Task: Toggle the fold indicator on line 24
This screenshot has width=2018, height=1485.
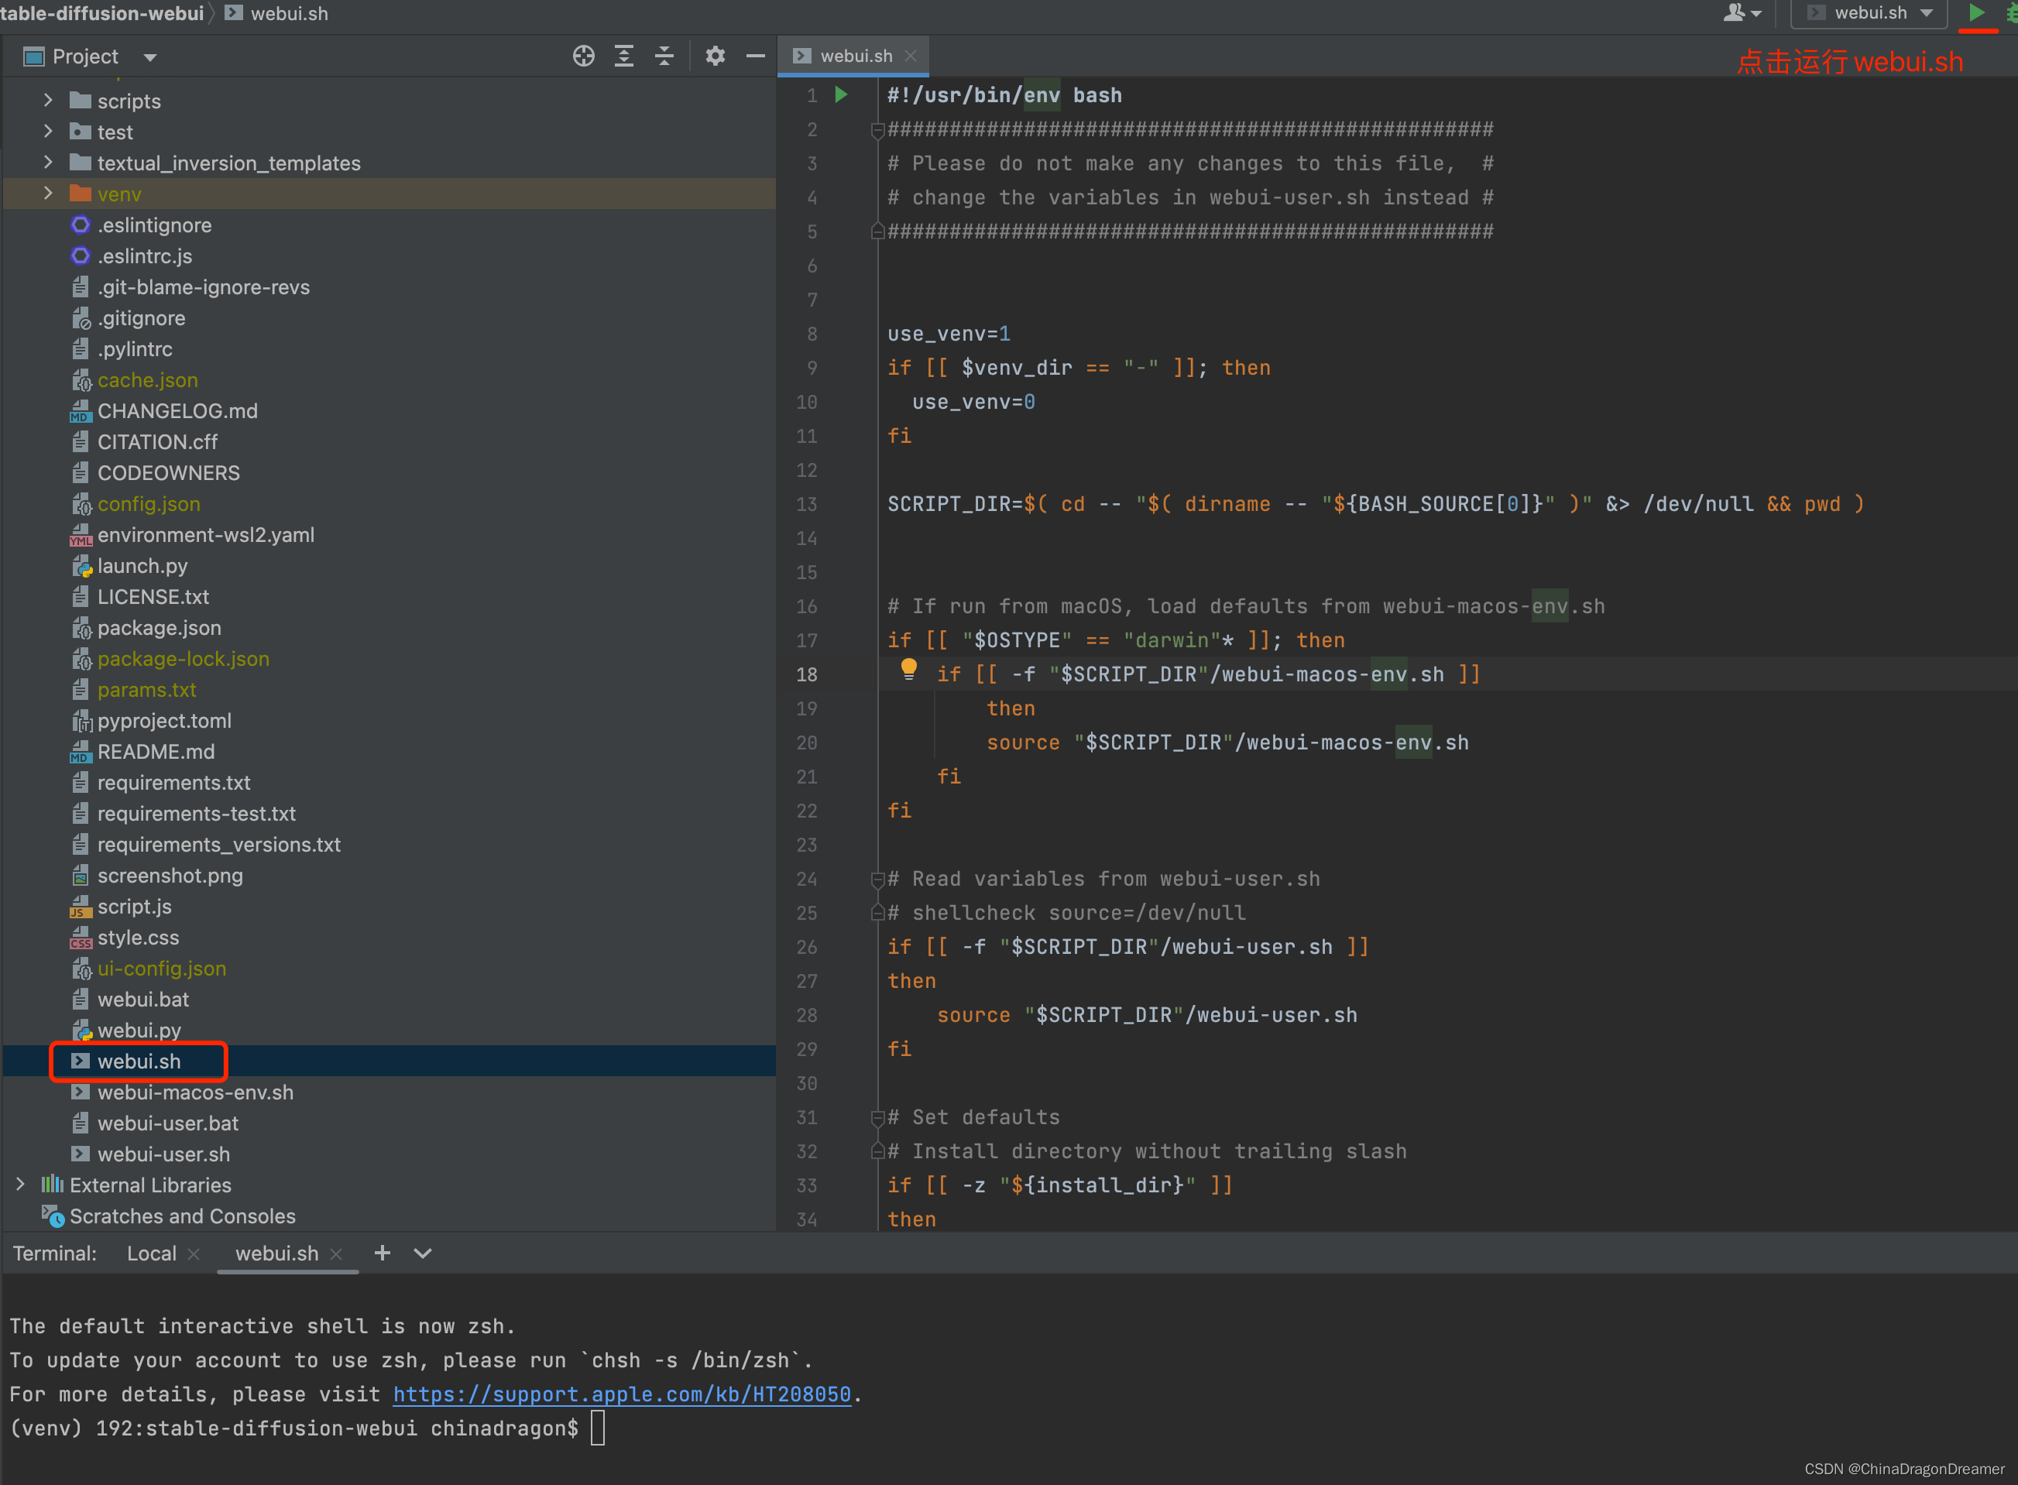Action: [x=871, y=879]
